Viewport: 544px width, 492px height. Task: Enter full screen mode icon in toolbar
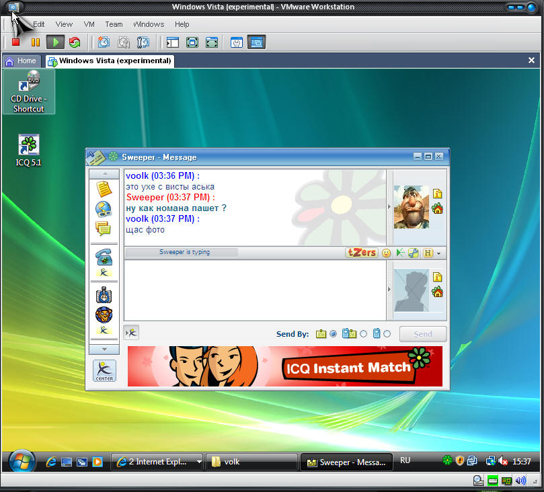(x=212, y=42)
